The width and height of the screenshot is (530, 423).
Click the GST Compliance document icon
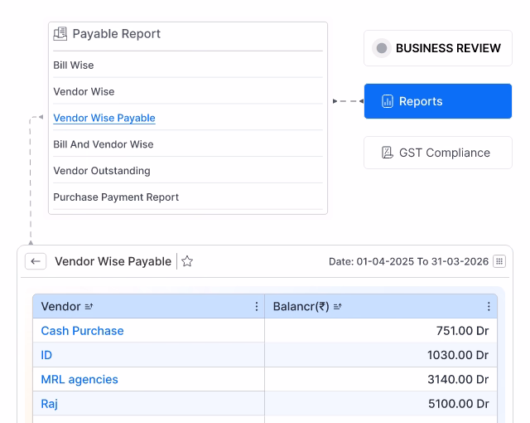point(388,153)
